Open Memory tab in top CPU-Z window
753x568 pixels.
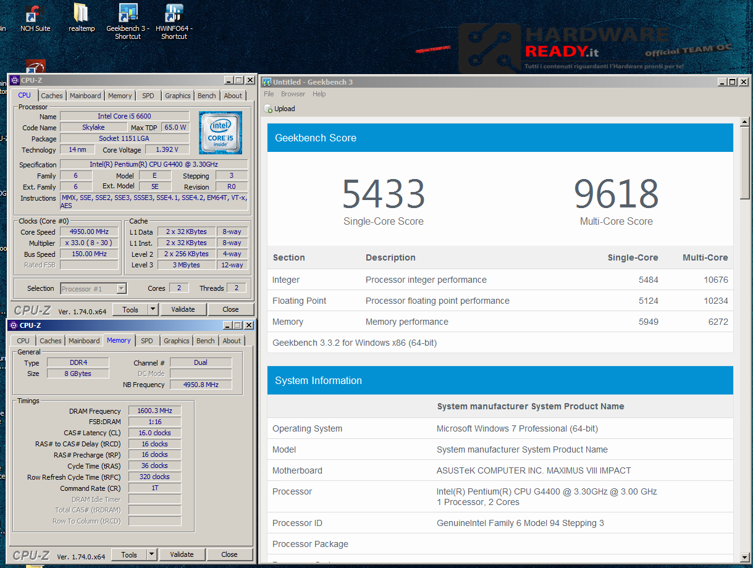[x=120, y=96]
